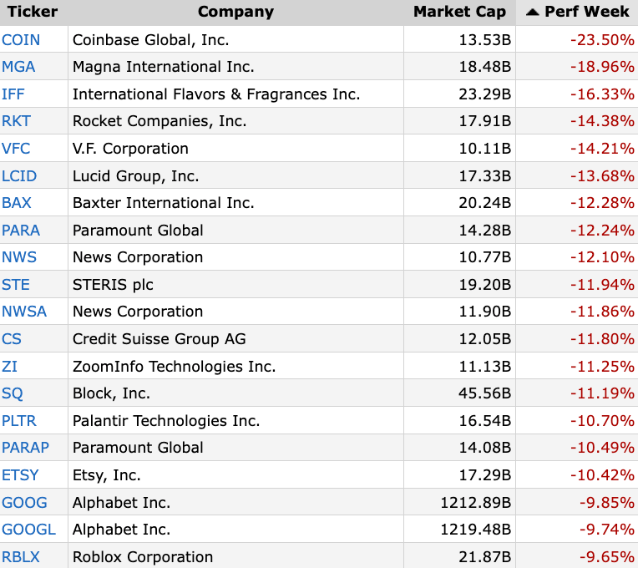
Task: Click Block, Inc. company name
Action: point(111,393)
